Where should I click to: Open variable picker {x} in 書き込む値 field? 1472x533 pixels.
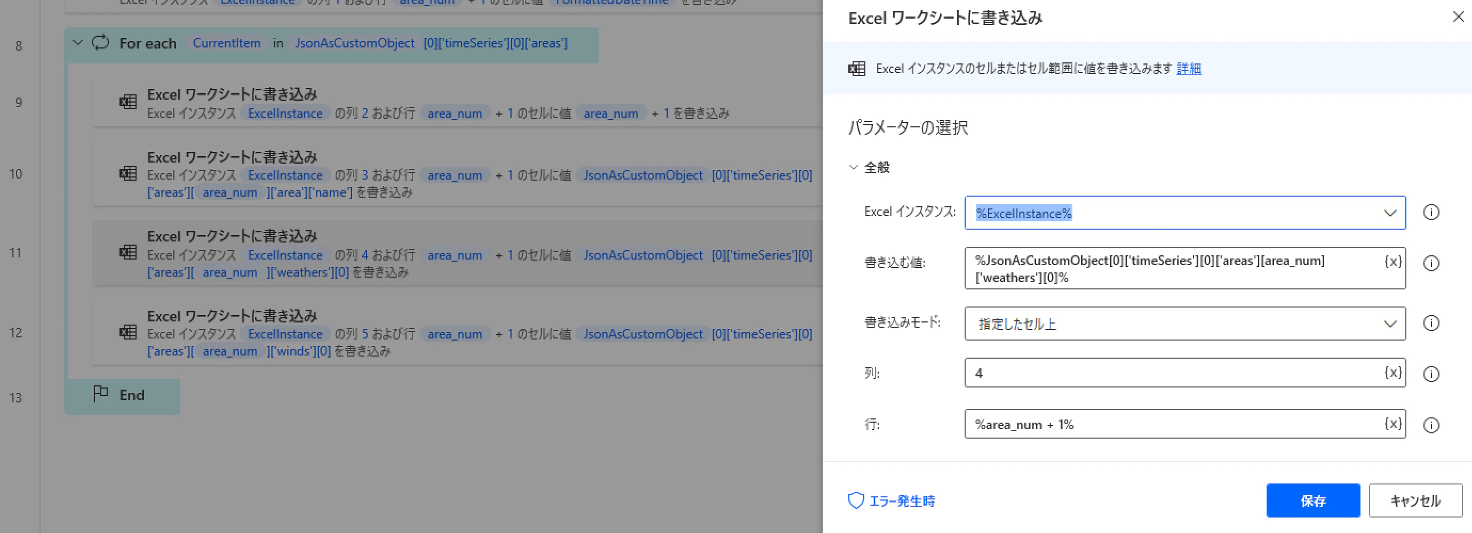pos(1393,261)
